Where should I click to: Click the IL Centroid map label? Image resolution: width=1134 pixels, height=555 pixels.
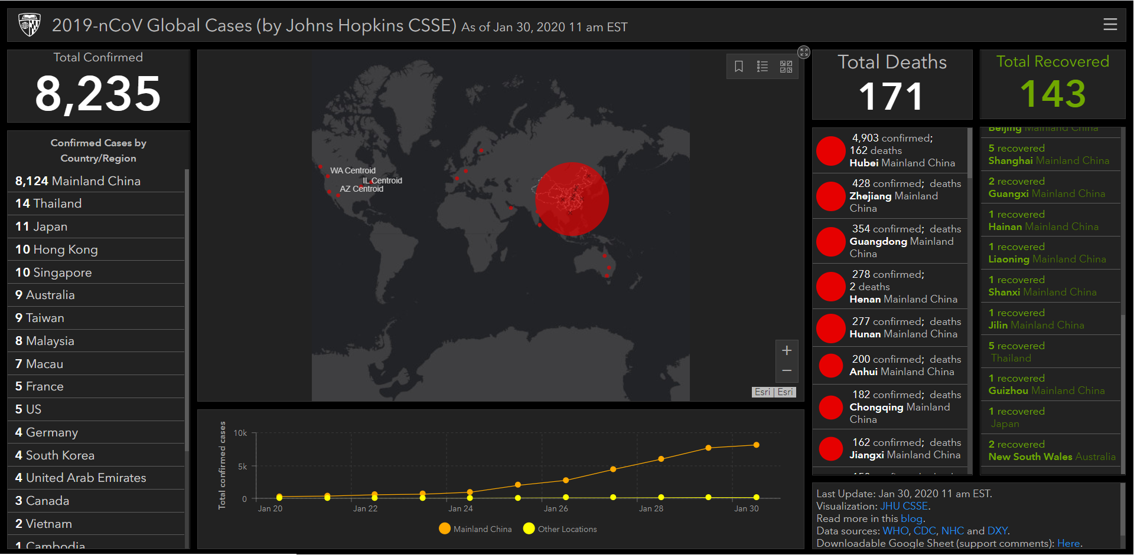[382, 180]
